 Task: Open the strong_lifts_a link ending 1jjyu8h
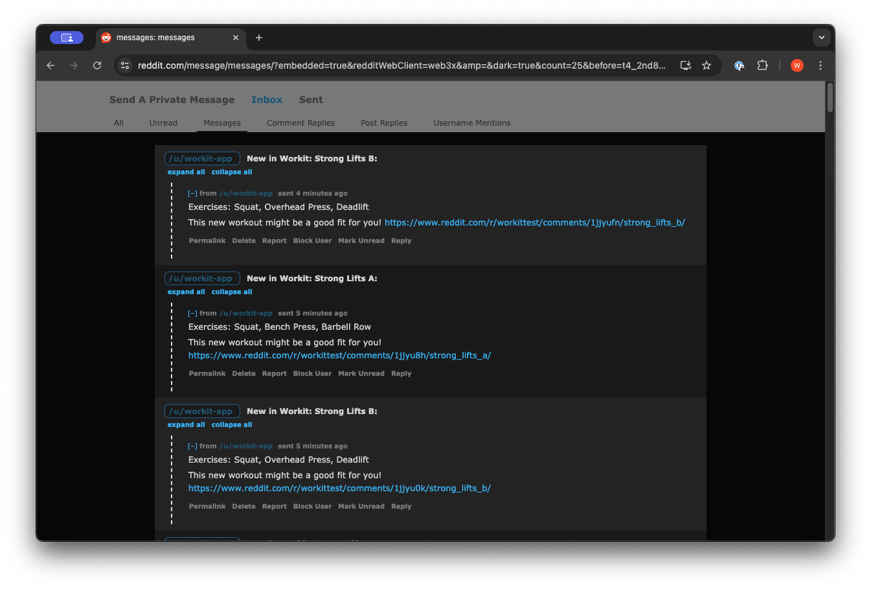click(x=339, y=356)
